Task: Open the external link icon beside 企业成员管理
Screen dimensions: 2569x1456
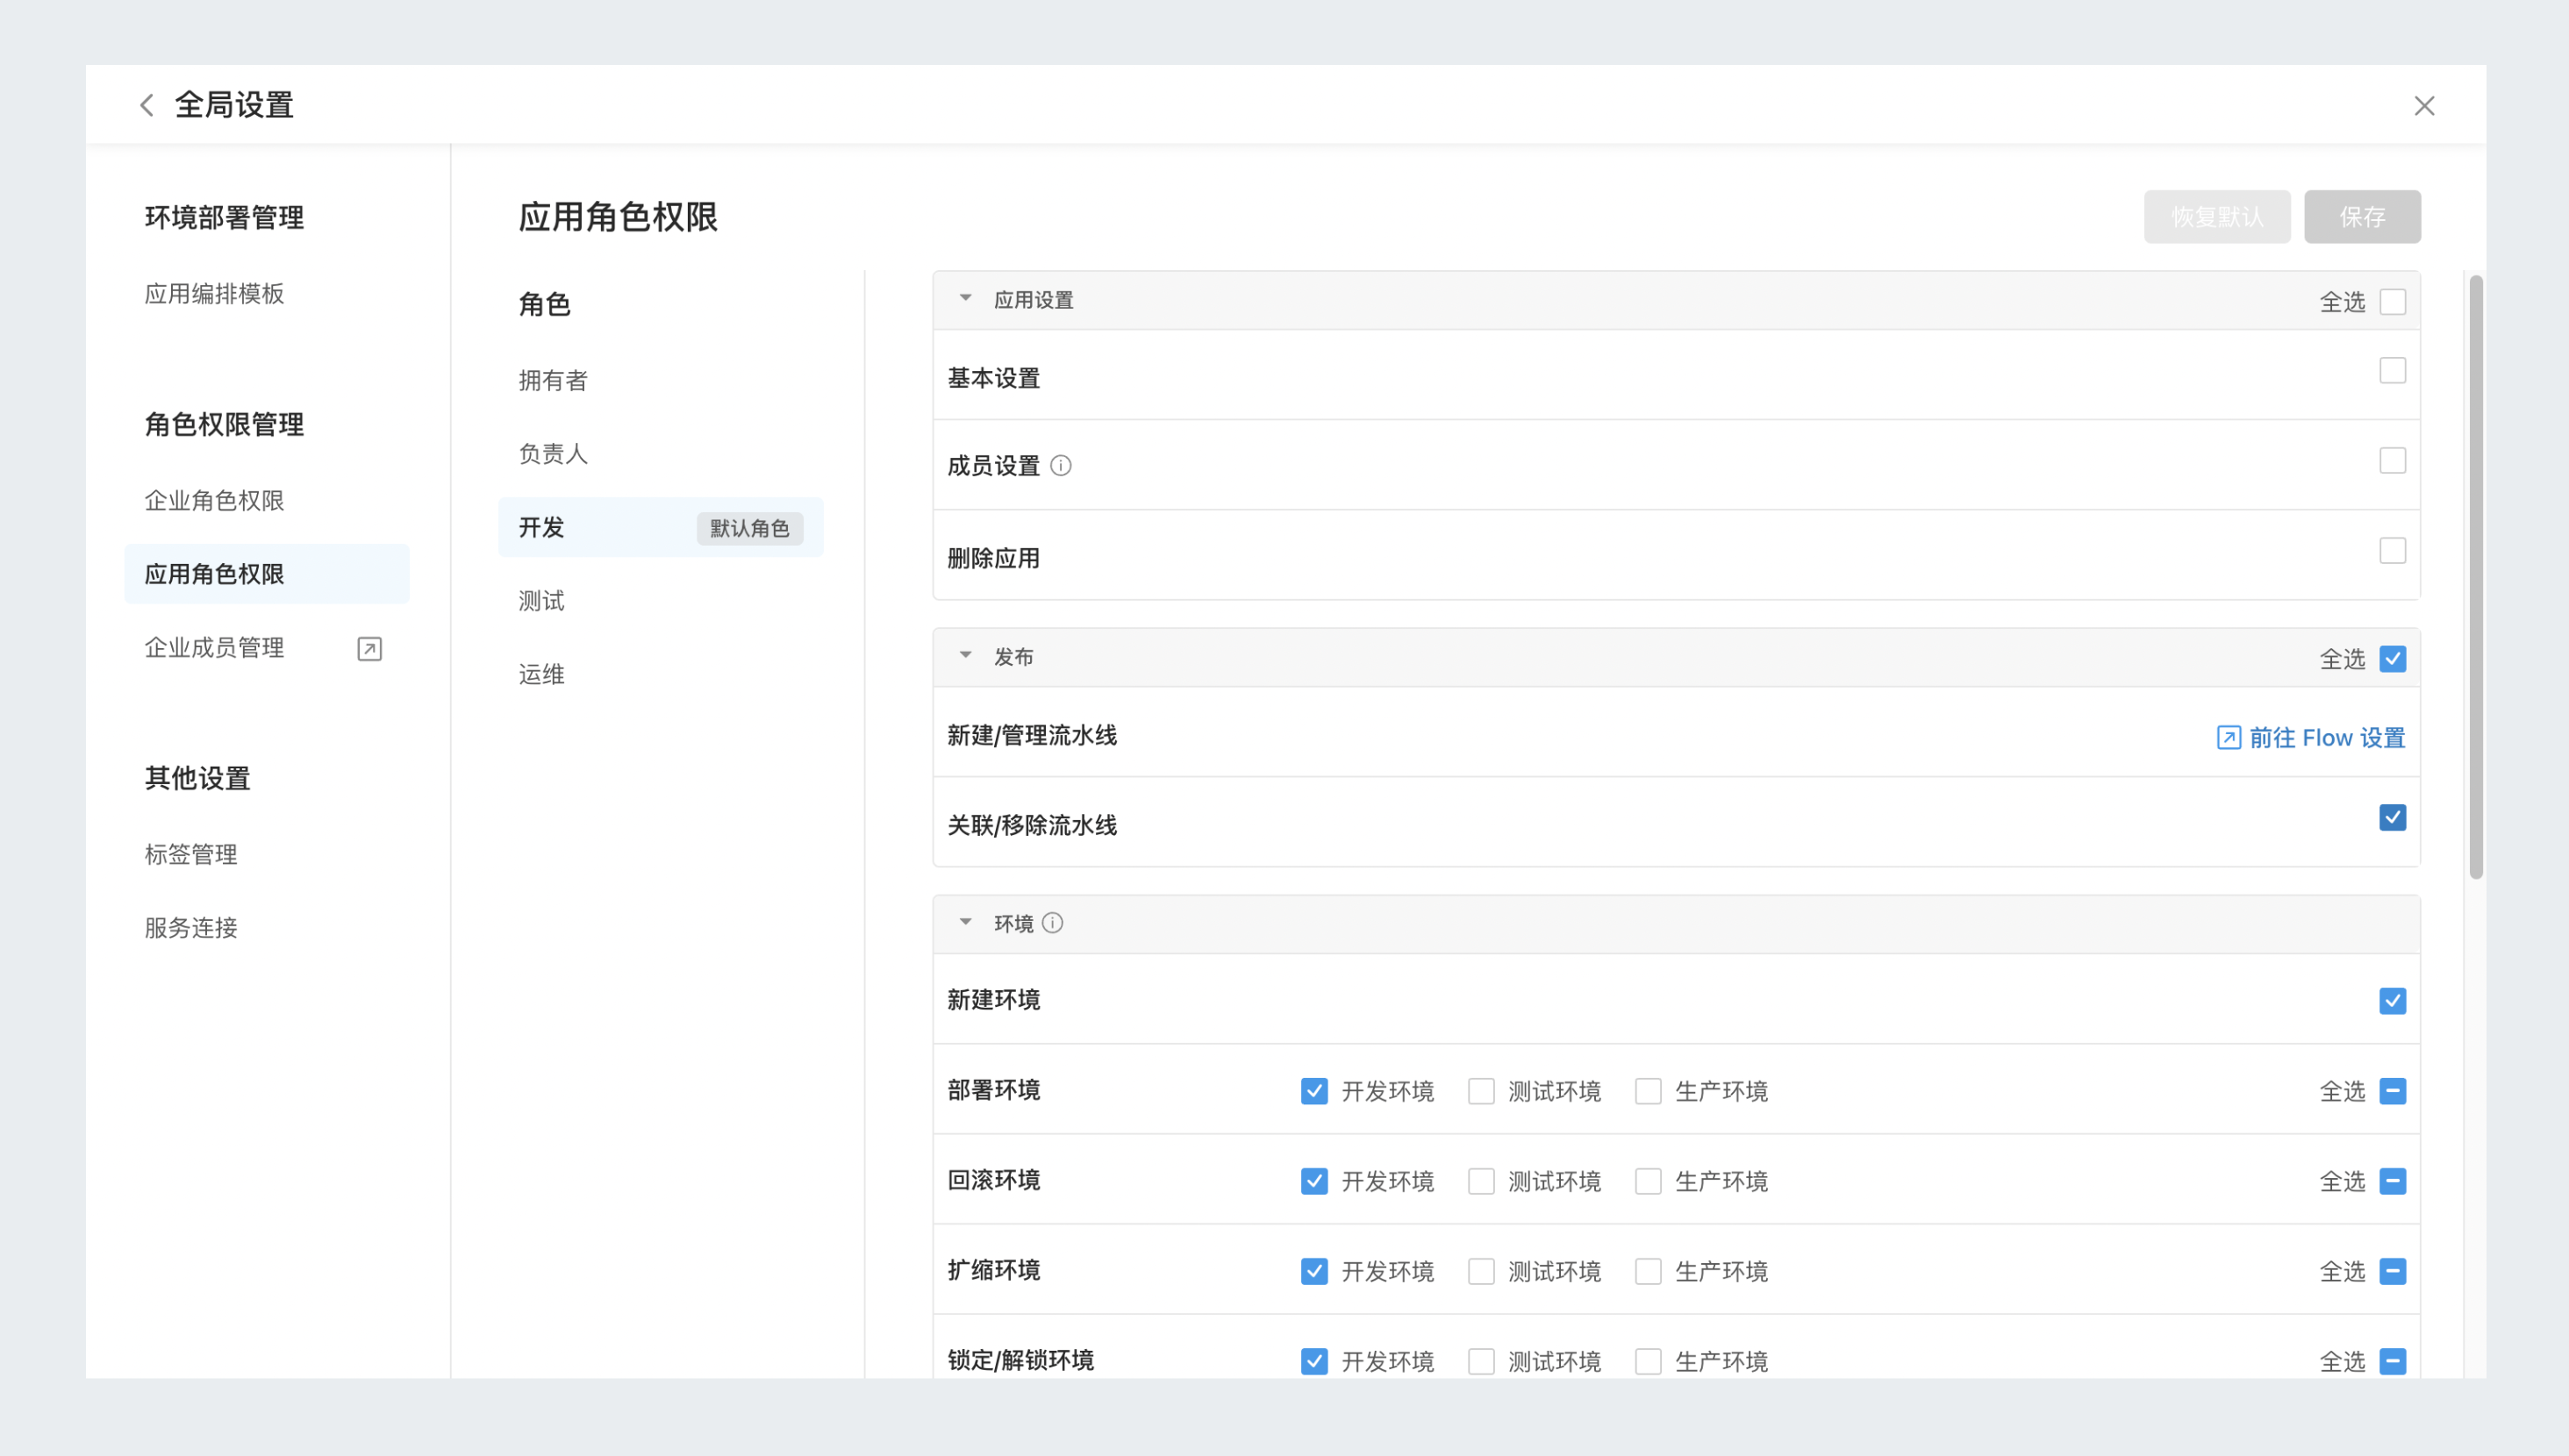Action: (370, 649)
